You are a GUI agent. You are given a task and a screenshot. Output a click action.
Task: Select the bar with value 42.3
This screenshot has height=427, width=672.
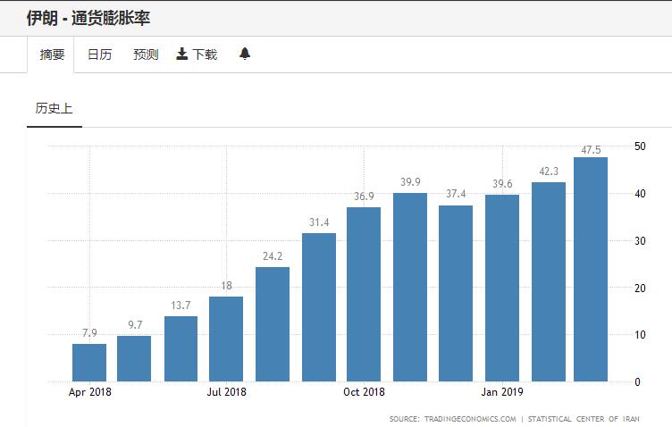pyautogui.click(x=549, y=281)
